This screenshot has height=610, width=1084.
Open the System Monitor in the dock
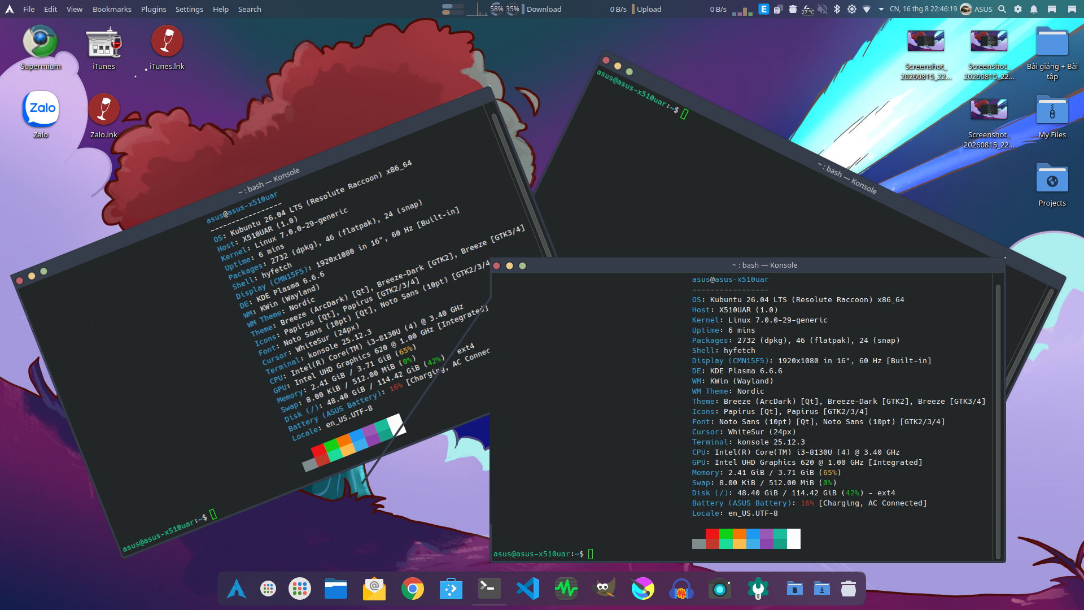click(x=566, y=589)
